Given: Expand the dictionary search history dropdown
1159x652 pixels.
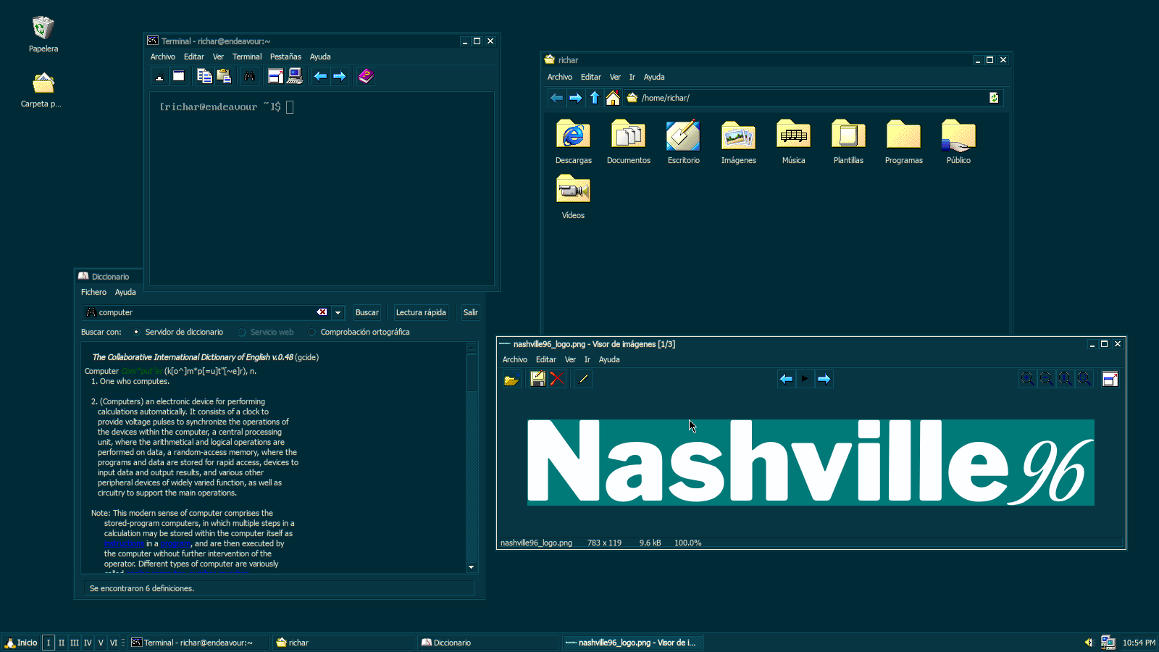Looking at the screenshot, I should tap(338, 313).
